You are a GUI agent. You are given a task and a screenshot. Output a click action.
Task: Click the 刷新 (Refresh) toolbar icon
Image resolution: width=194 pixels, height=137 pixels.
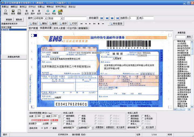[x=19, y=12]
